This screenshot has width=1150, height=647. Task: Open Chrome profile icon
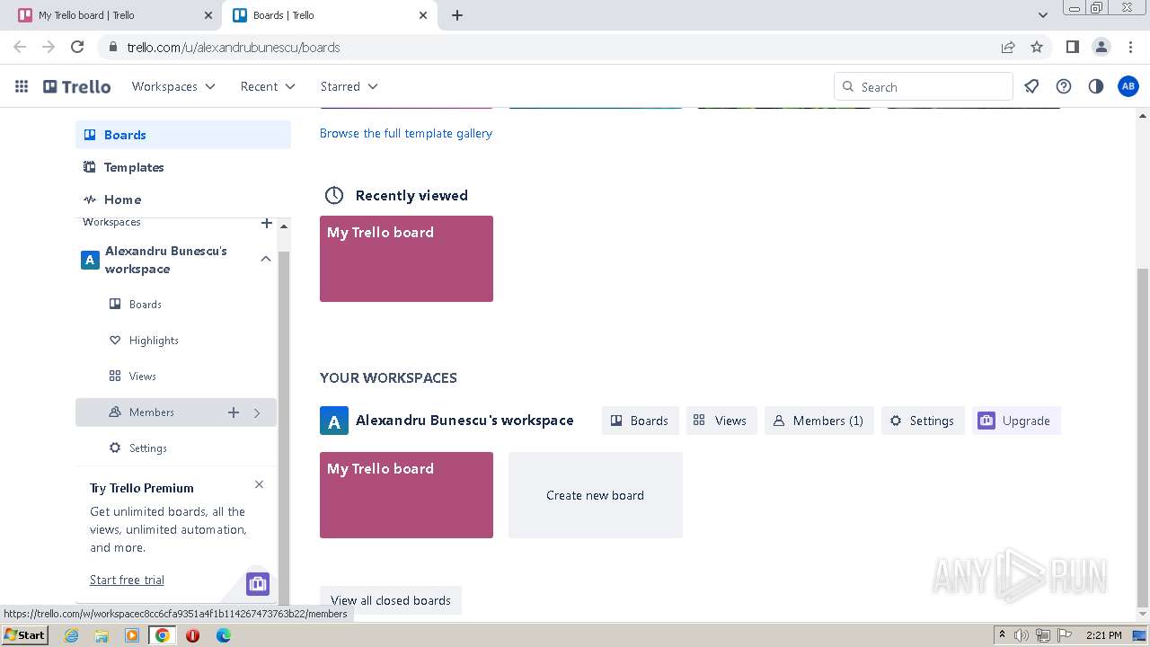[1101, 47]
